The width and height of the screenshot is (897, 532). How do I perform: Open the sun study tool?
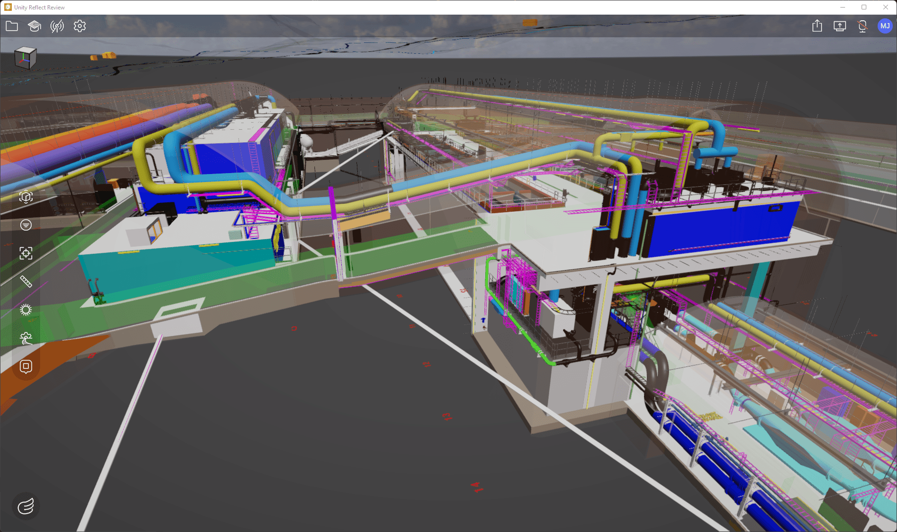coord(26,310)
